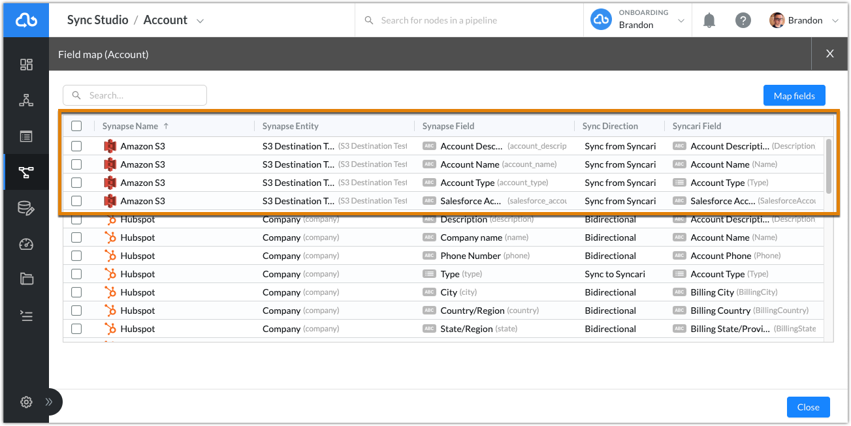
Task: Open the Sync Studio pipeline sidebar icon
Action: pyautogui.click(x=26, y=172)
